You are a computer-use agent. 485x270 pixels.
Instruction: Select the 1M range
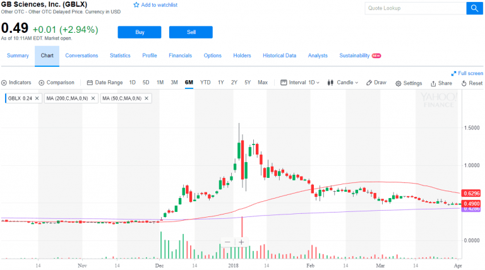(160, 83)
